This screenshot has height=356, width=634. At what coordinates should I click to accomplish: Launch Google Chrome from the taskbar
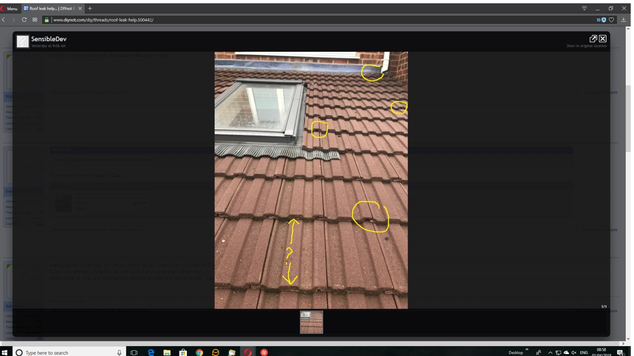(199, 352)
